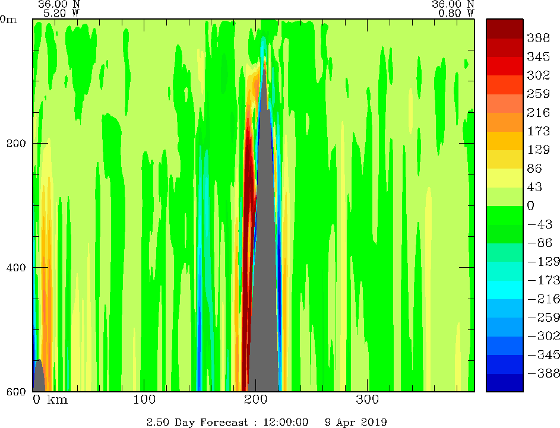560x428 pixels.
Task: Click the colorbar value label -216
Action: pyautogui.click(x=543, y=299)
